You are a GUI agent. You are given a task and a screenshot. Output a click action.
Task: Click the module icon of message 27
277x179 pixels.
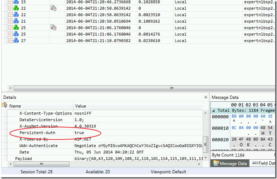tap(15, 40)
